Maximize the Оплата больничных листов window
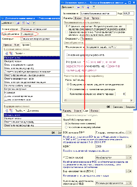The height and width of the screenshot is (187, 137). [130, 2]
